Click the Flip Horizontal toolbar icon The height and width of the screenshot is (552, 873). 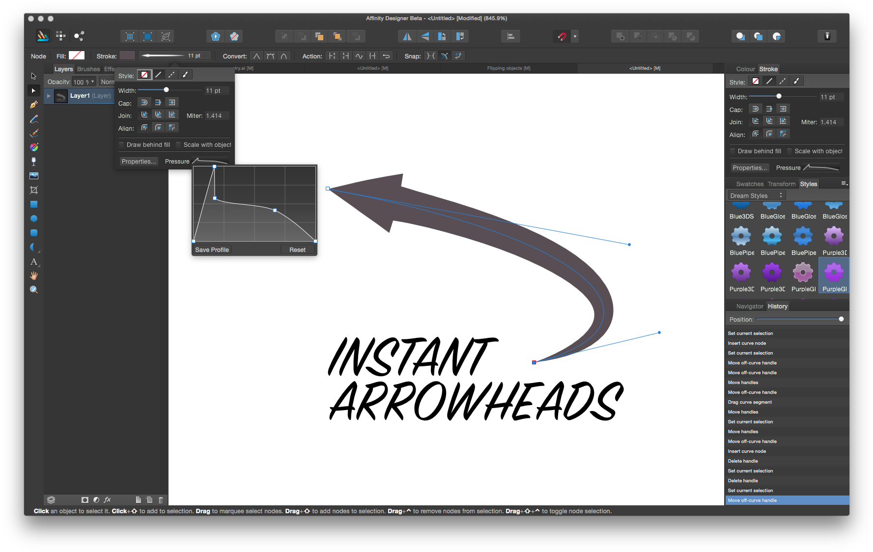click(x=407, y=36)
